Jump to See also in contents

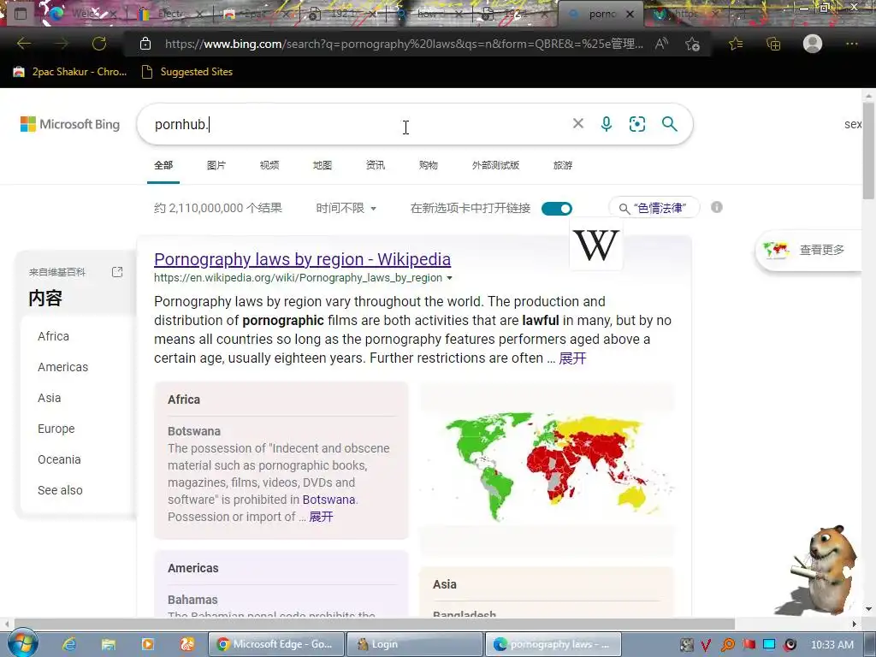click(x=60, y=490)
